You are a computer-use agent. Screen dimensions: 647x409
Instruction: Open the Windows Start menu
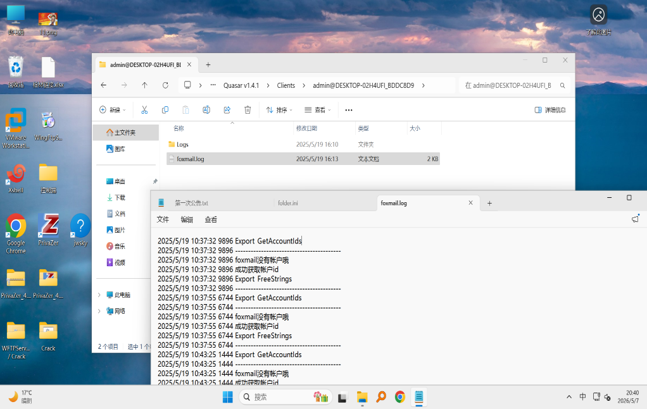point(228,397)
